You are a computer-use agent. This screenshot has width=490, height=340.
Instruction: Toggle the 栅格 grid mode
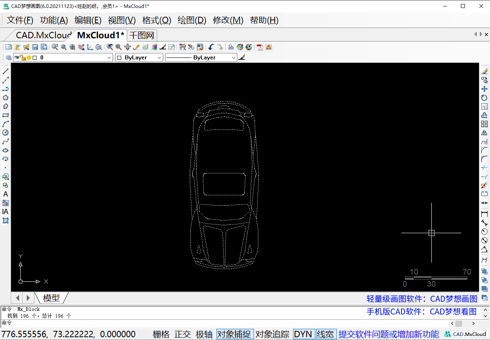(161, 334)
